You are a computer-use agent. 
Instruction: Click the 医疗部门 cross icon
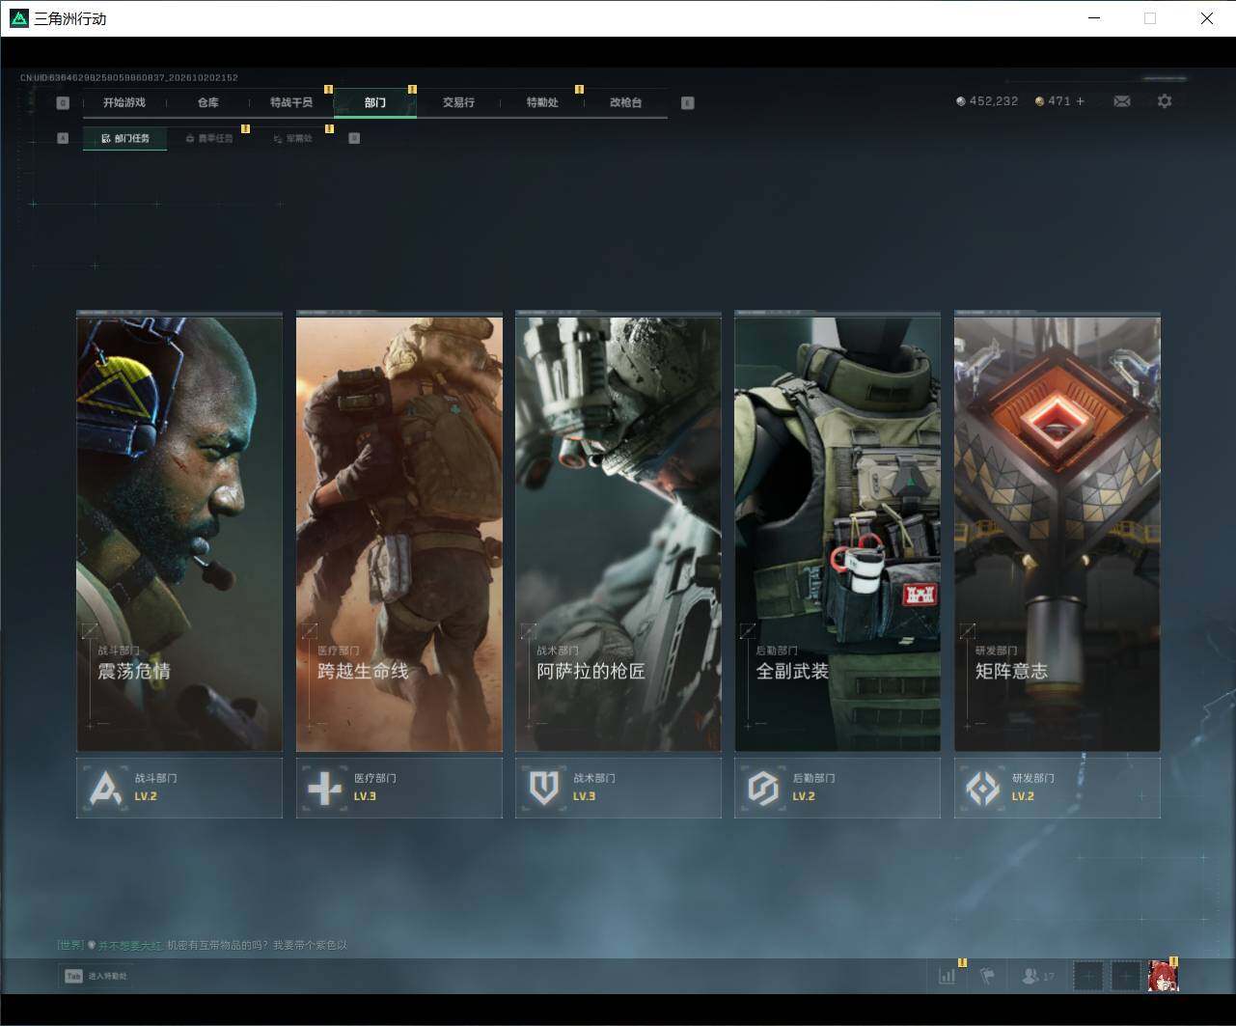click(x=324, y=789)
